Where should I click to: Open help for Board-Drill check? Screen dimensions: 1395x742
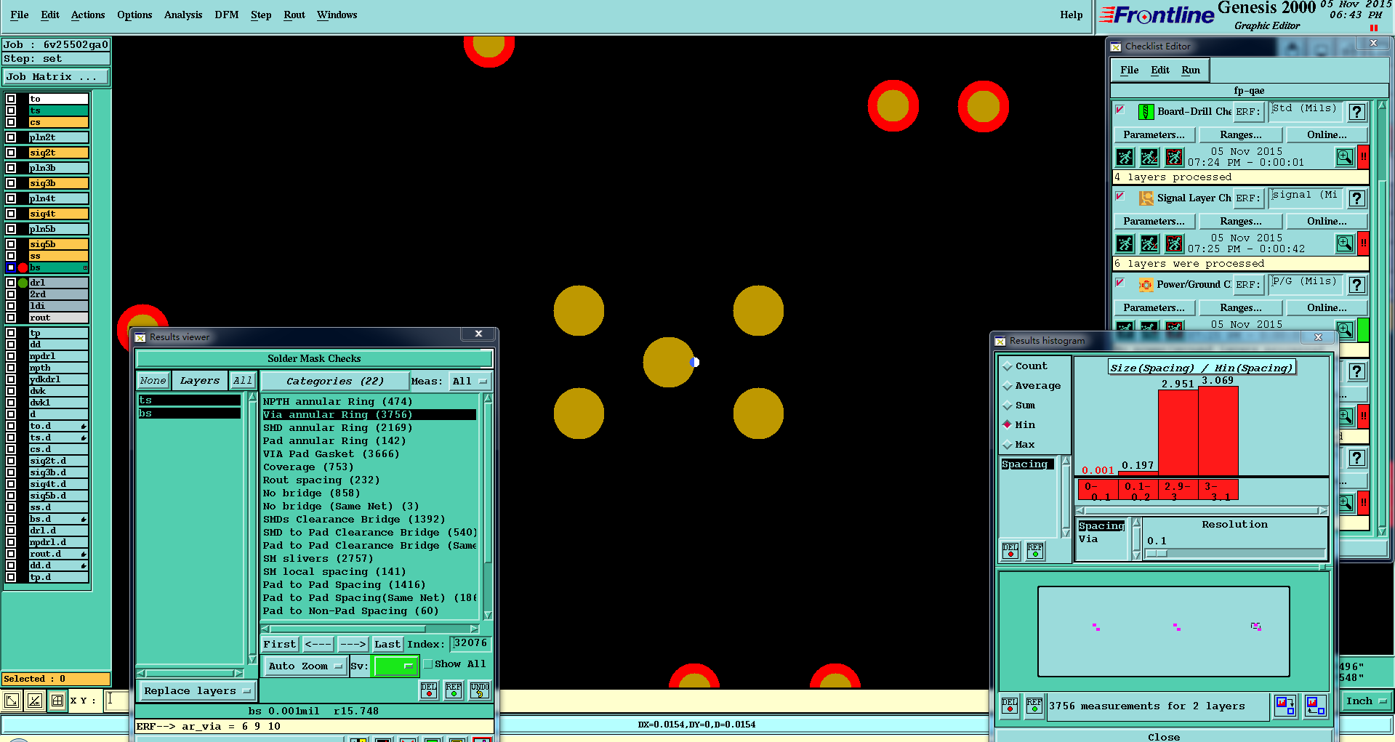tap(1356, 112)
